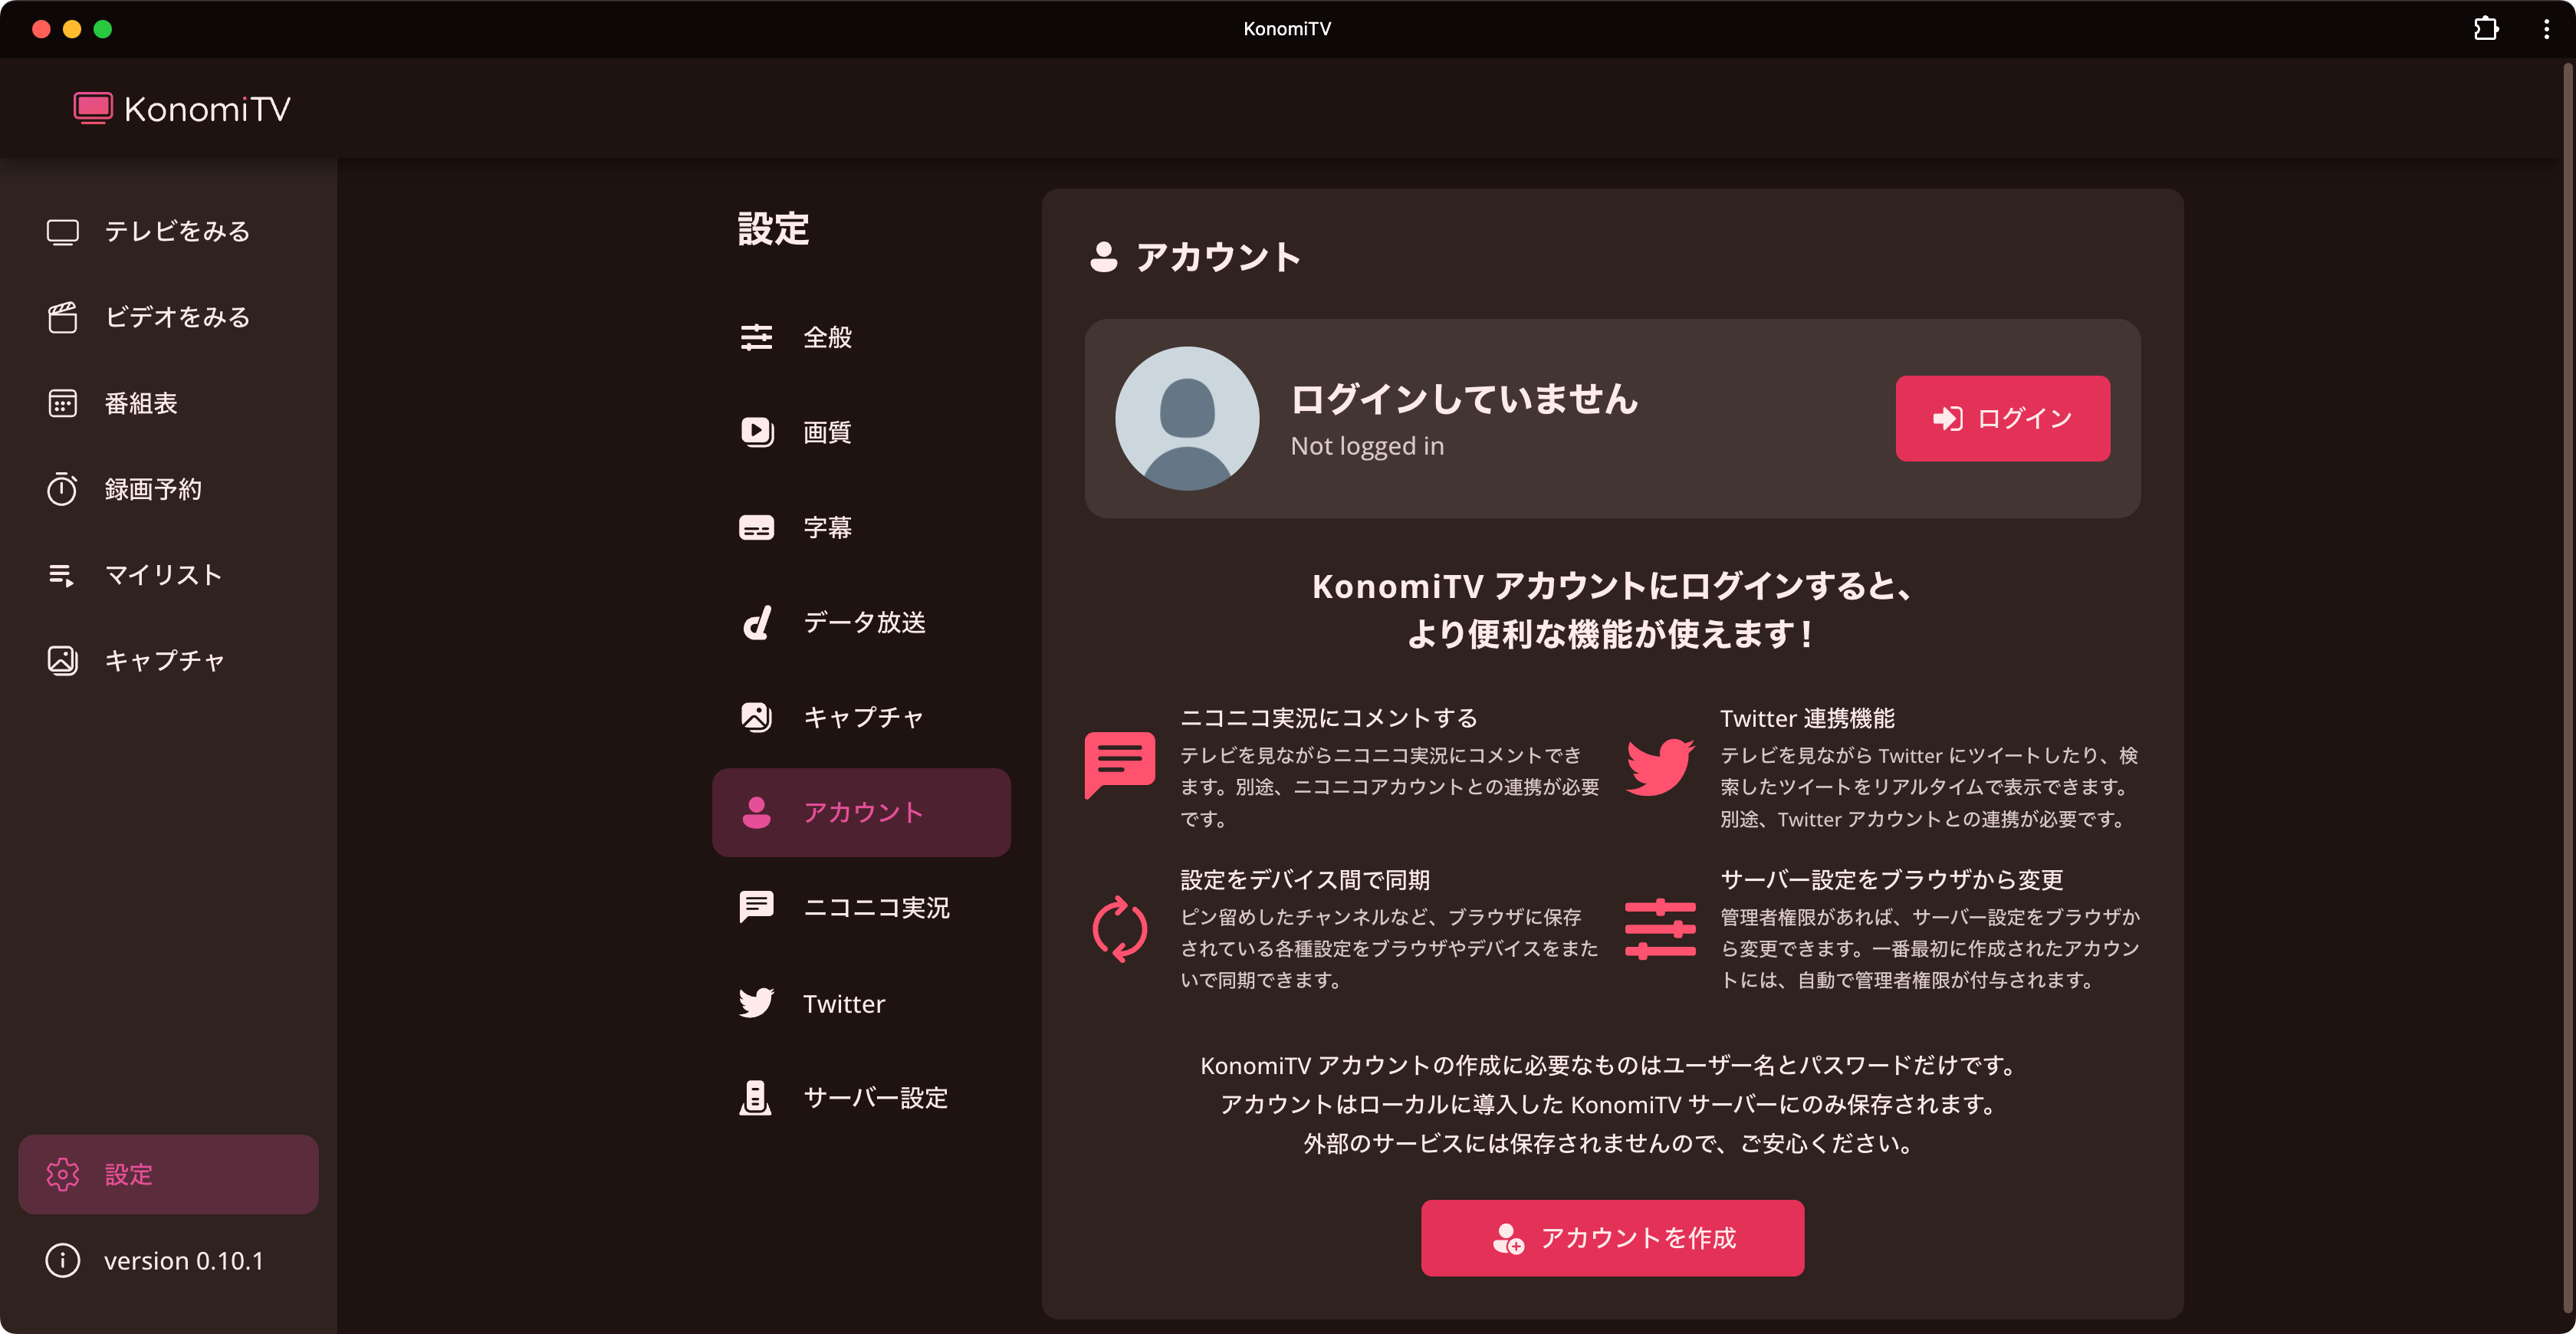Viewport: 2576px width, 1334px height.
Task: Click the pink ニコニコ実況 comment feature icon
Action: coord(1119,765)
